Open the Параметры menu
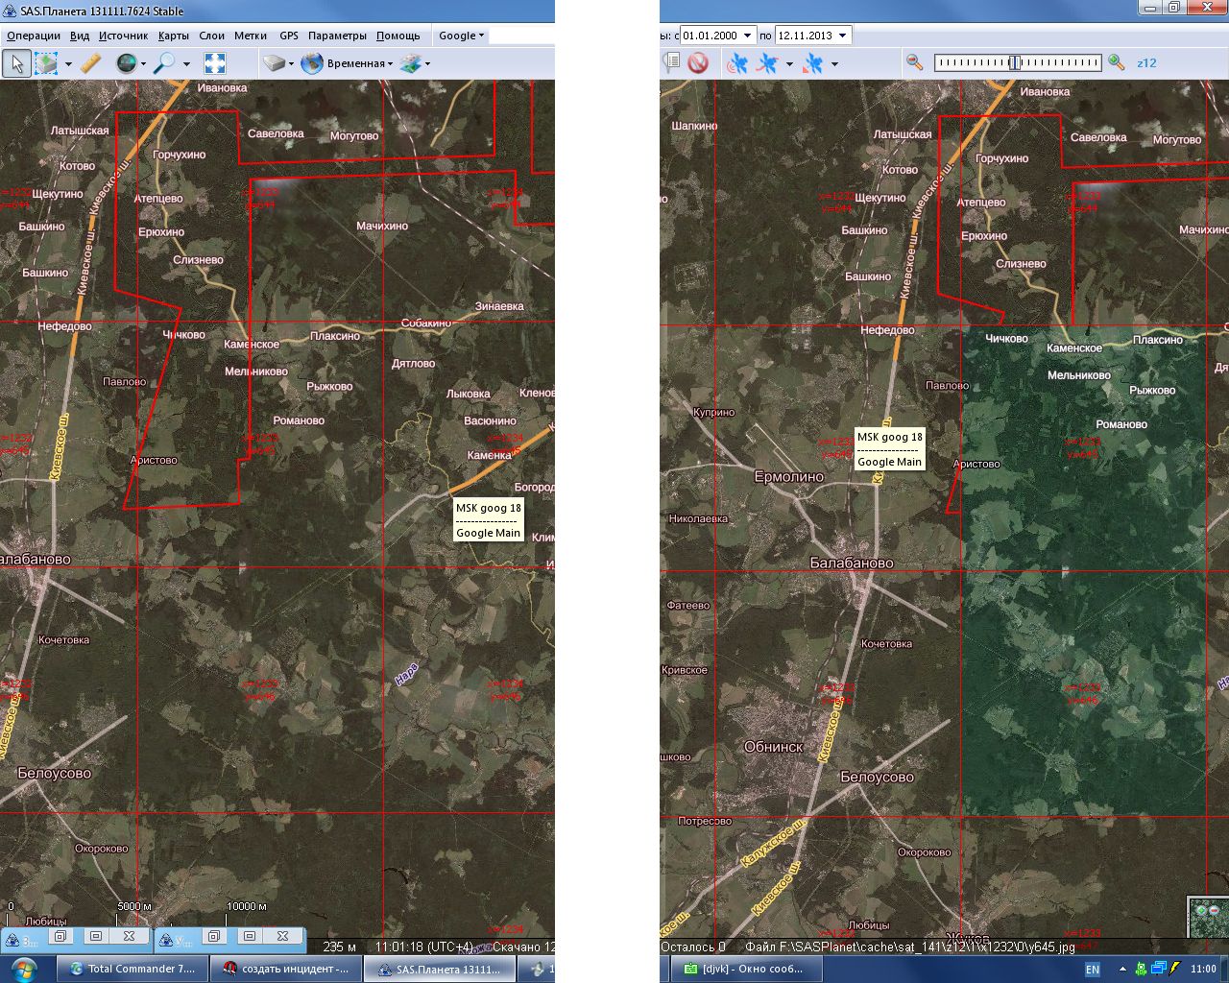The height and width of the screenshot is (983, 1229). (337, 36)
